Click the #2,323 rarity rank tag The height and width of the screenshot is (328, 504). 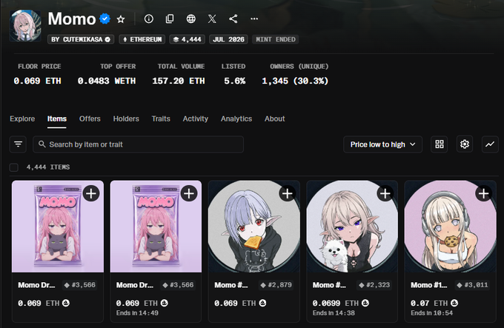click(x=374, y=285)
